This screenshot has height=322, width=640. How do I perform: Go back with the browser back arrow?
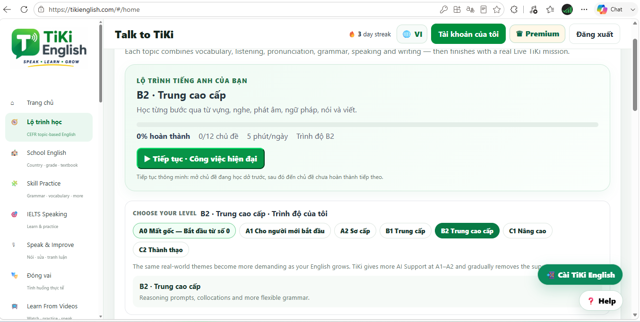pos(7,9)
